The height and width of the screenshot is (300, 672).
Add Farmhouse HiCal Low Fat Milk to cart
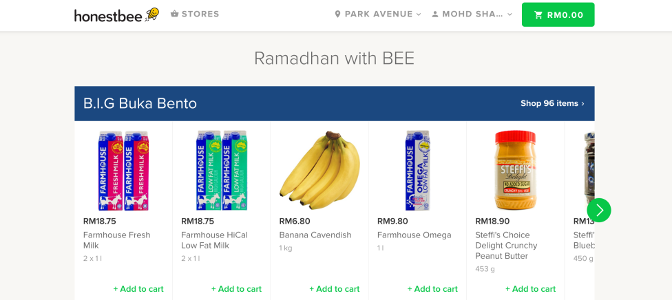236,289
